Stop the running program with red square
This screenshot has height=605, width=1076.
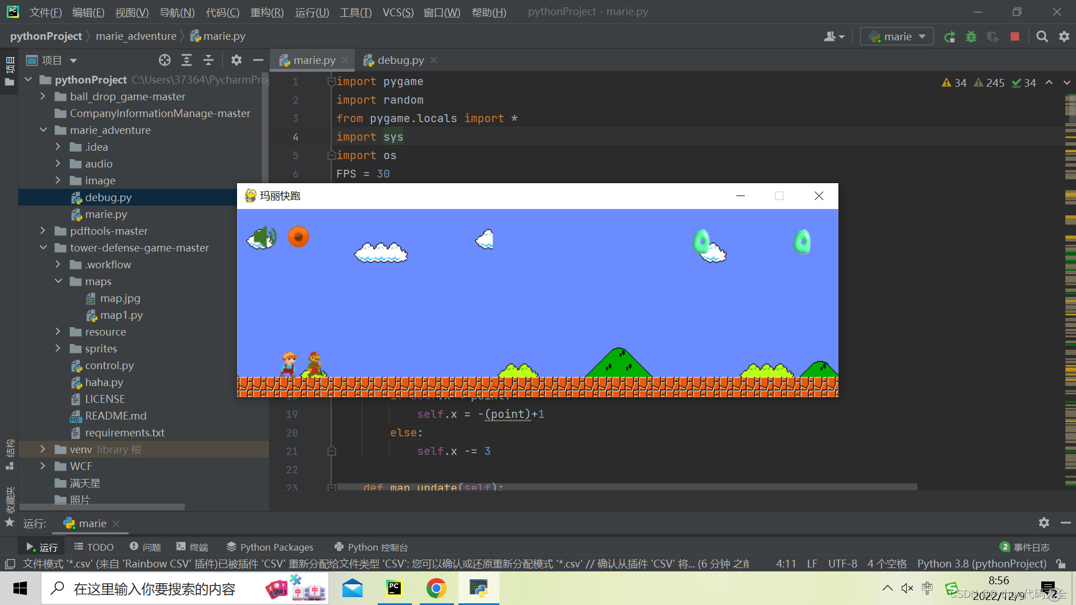(x=1015, y=37)
